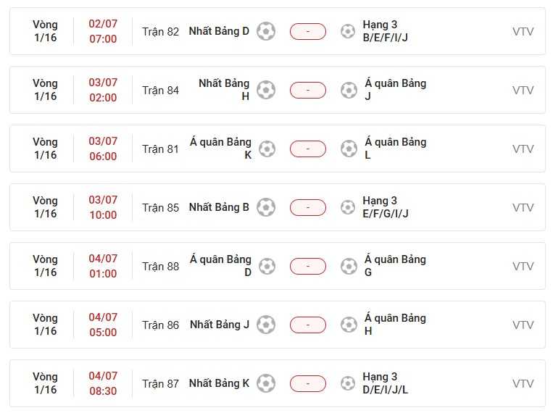Click Á quân Bảng K team ball icon
The width and height of the screenshot is (553, 413).
pyautogui.click(x=267, y=149)
